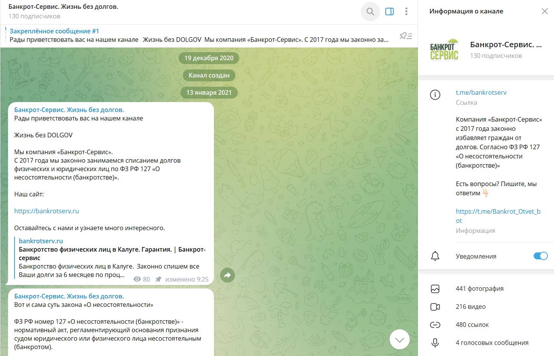Viewport: 554px width, 356px height.
Task: Jump to bottom with the down arrow button
Action: (399, 340)
